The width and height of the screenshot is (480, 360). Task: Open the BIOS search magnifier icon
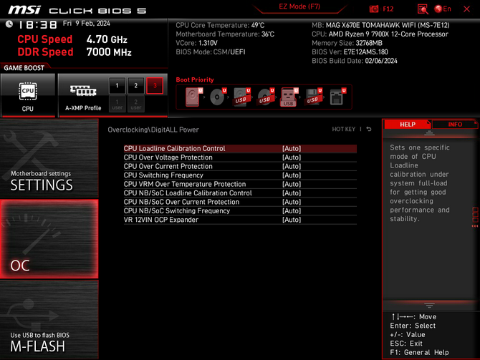[x=423, y=9]
